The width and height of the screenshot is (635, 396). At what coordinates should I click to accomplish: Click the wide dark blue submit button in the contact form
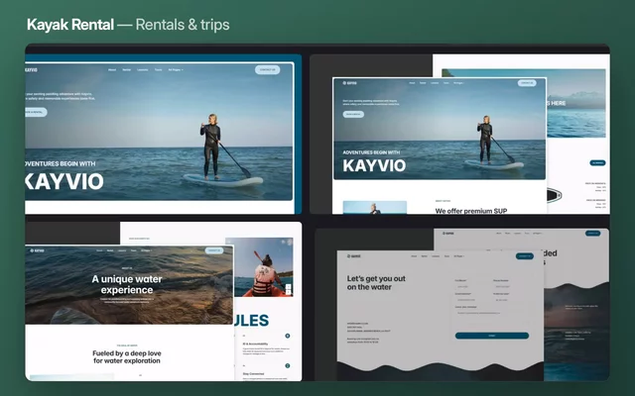492,336
